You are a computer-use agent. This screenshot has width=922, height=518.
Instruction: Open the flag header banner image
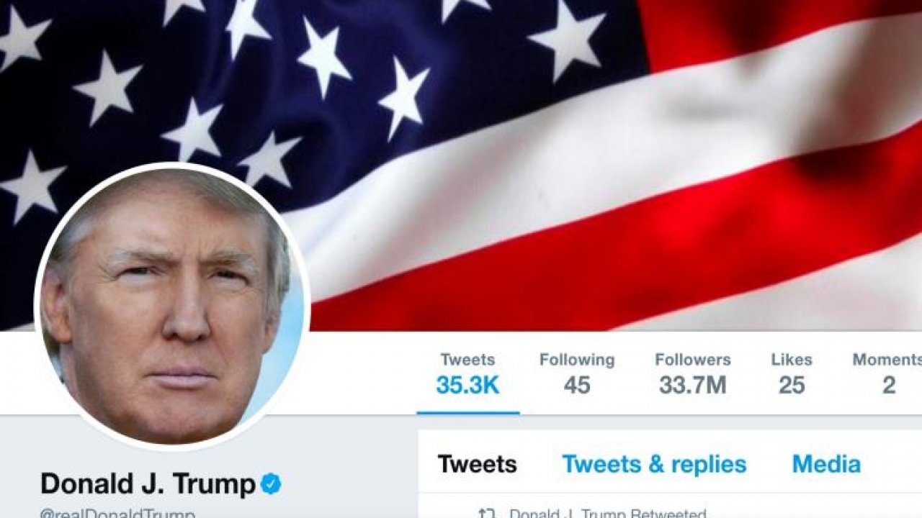click(461, 165)
